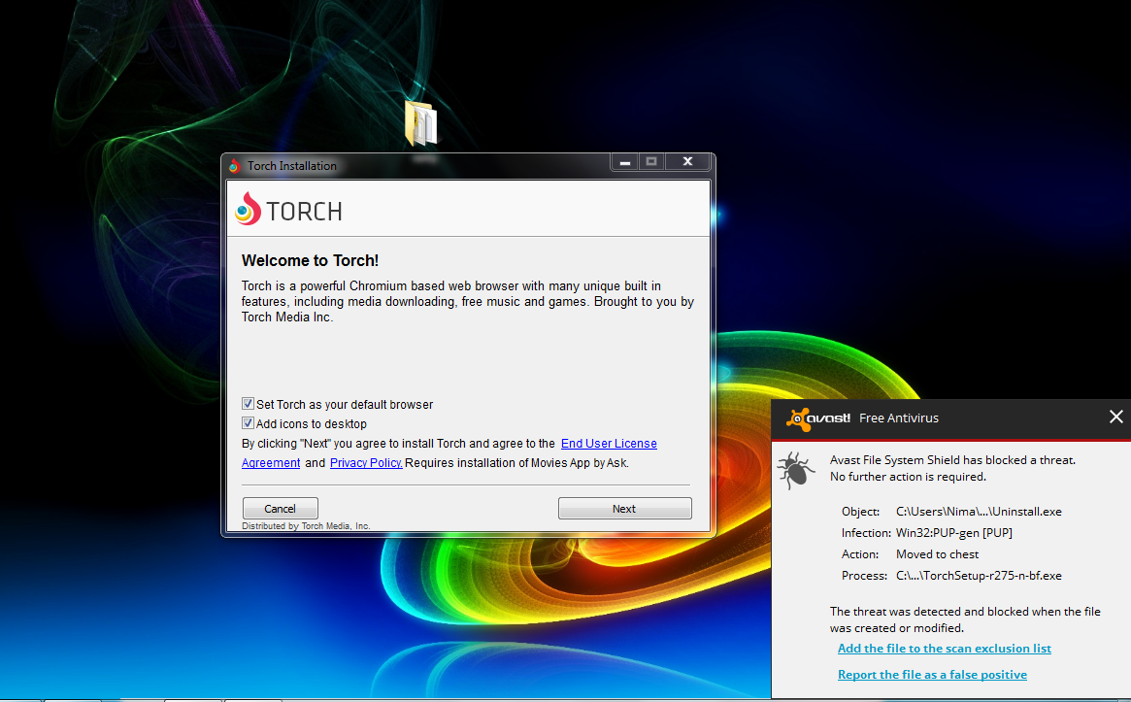Cancel the Torch installation
1131x702 pixels.
coord(280,509)
